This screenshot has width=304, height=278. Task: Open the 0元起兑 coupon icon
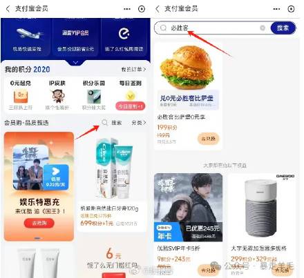(x=21, y=97)
